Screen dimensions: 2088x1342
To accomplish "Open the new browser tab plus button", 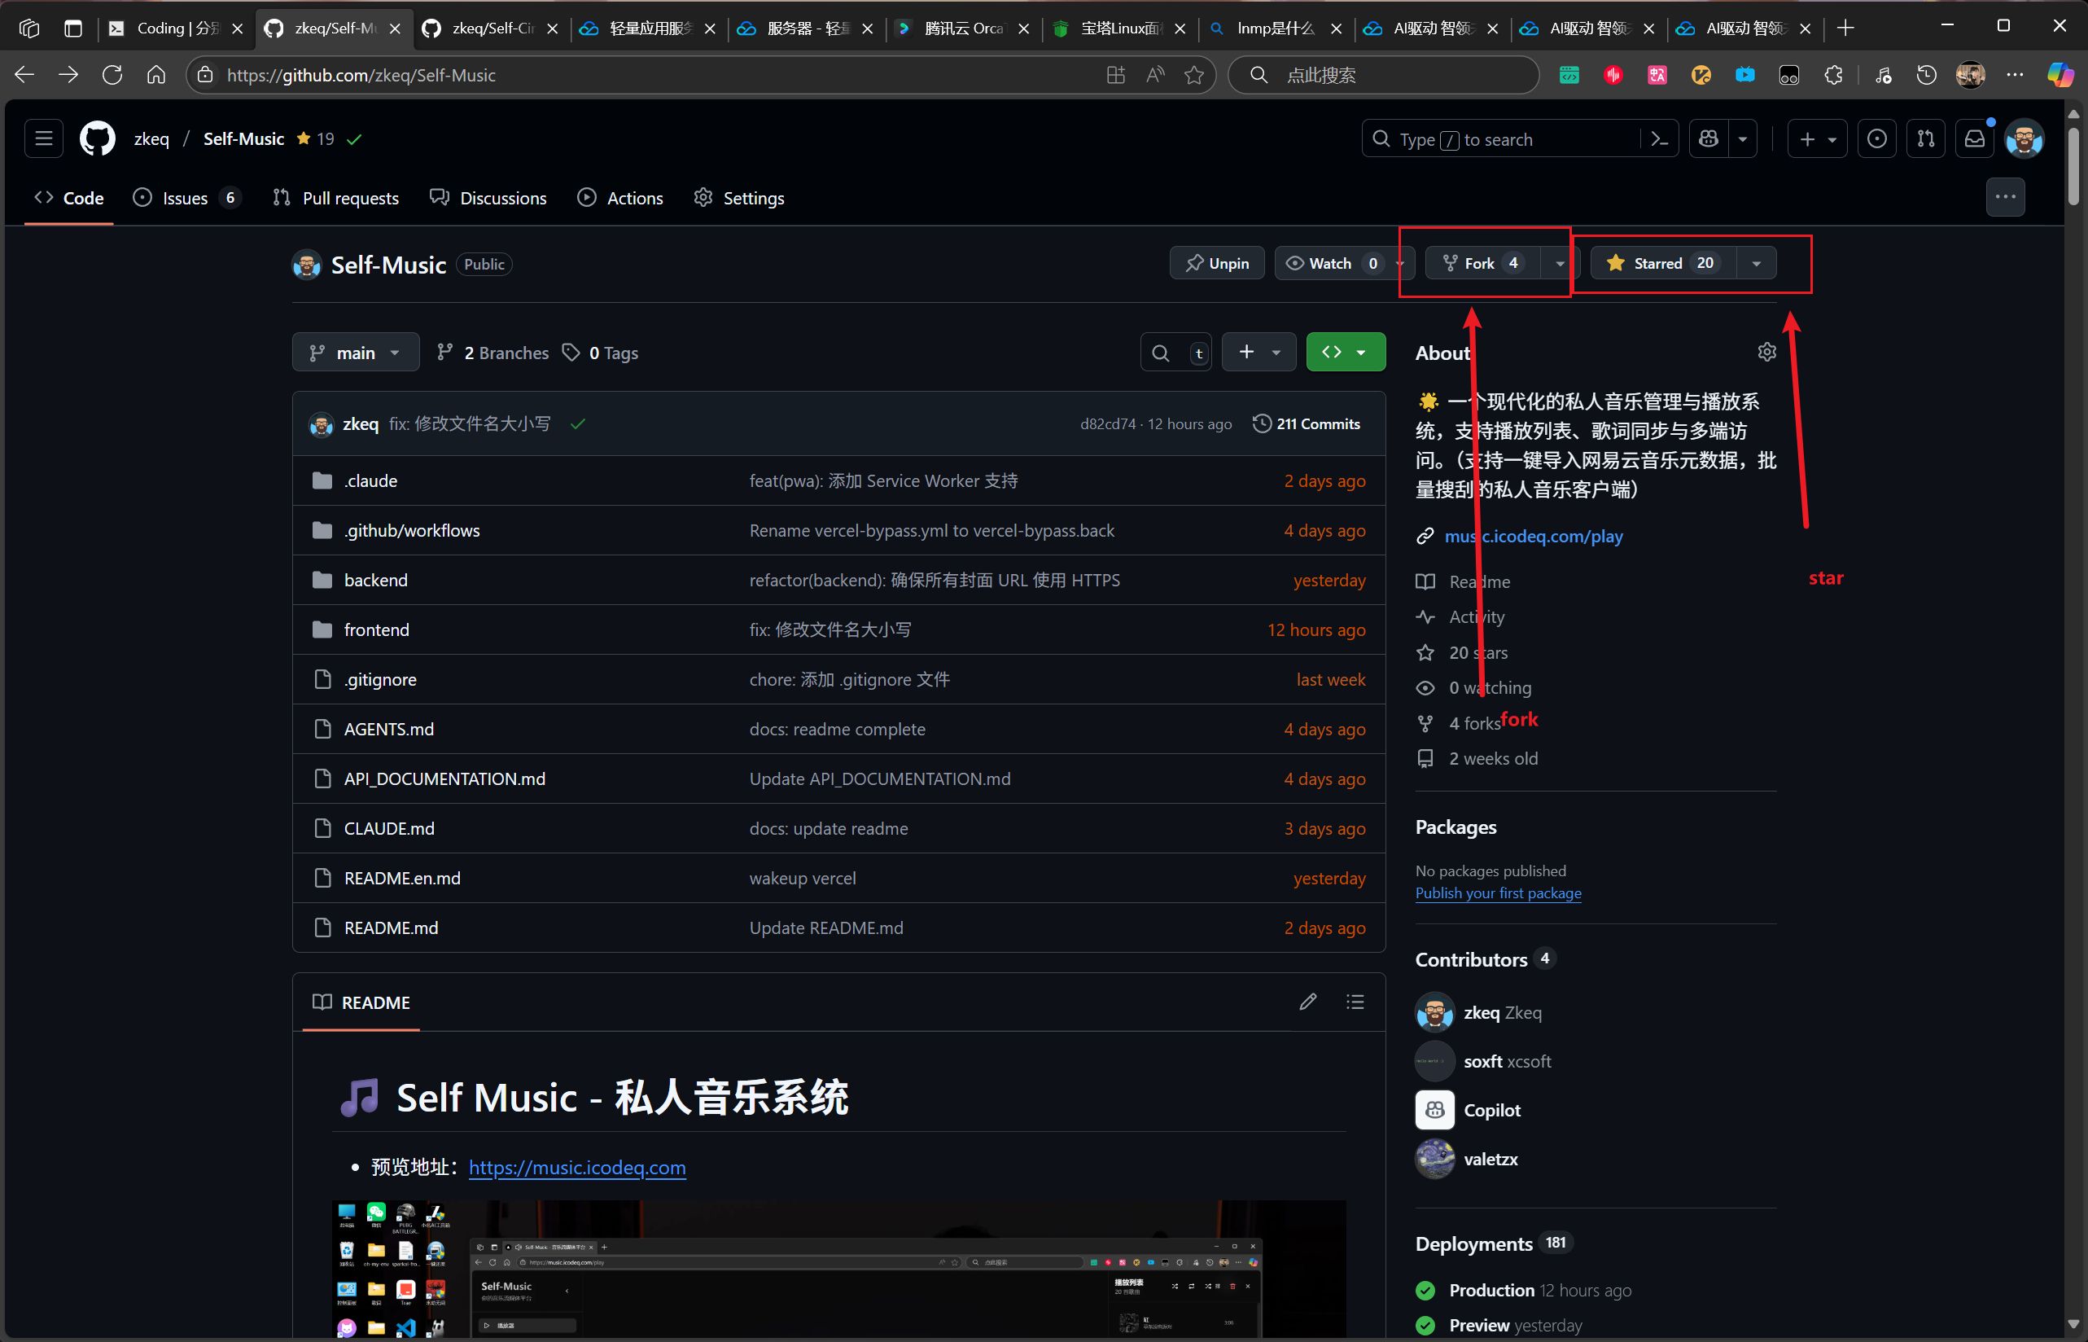I will click(1845, 28).
